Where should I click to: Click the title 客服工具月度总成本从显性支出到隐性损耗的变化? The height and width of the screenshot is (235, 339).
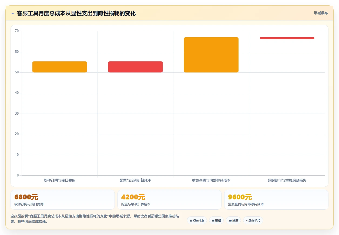(76, 13)
